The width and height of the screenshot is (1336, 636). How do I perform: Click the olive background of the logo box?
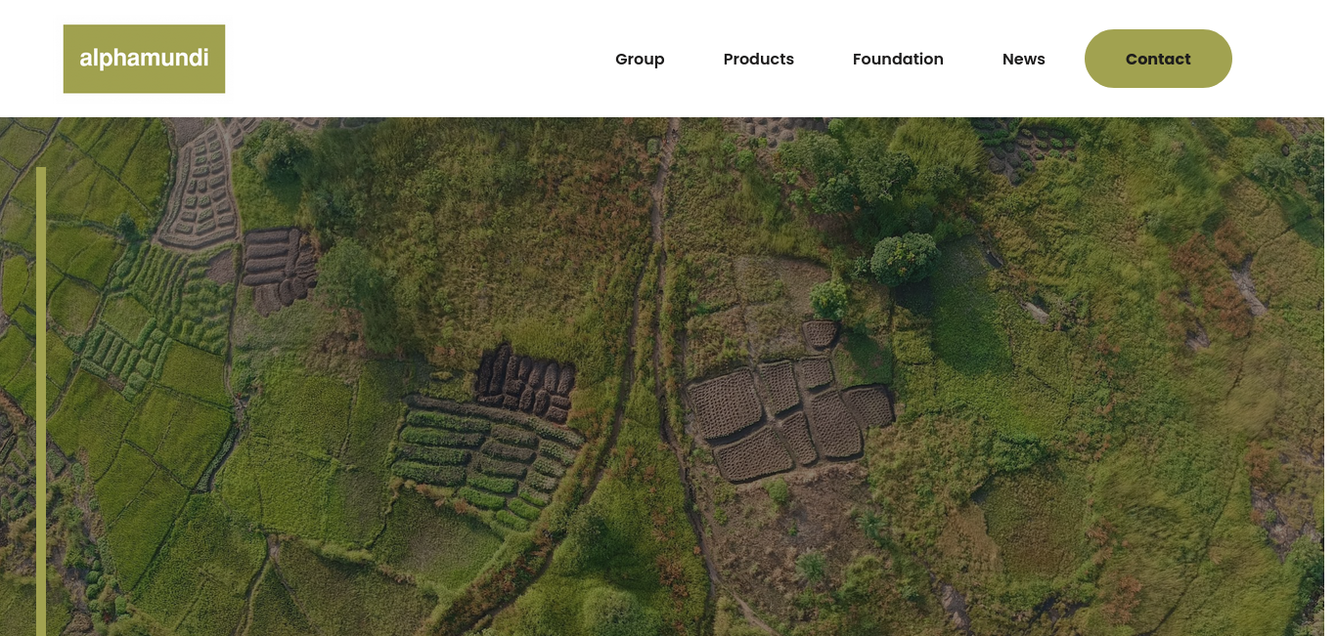144,83
